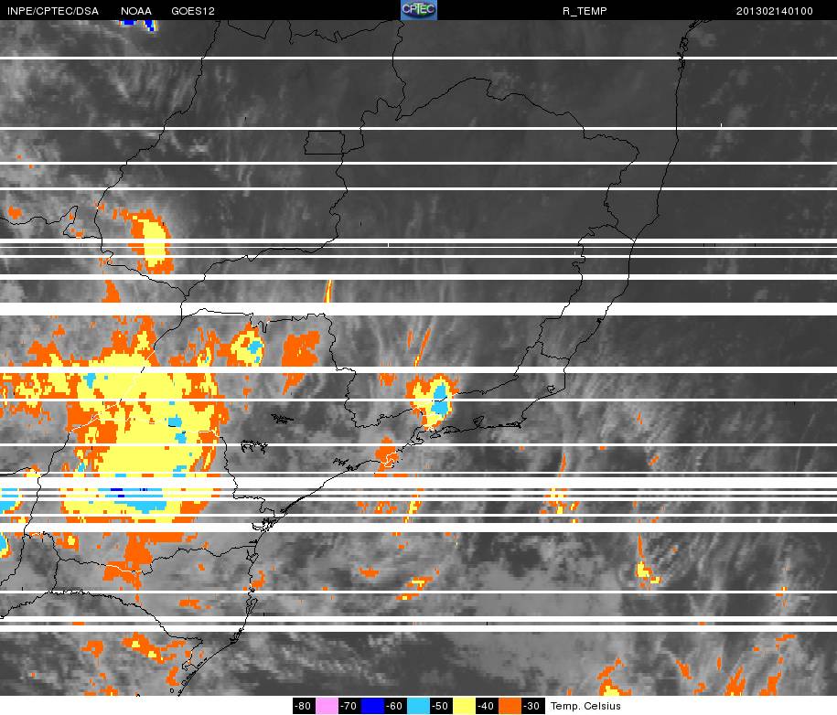Viewport: 837px width, 715px height.
Task: Click the -50 legend value label
Action: click(x=441, y=706)
